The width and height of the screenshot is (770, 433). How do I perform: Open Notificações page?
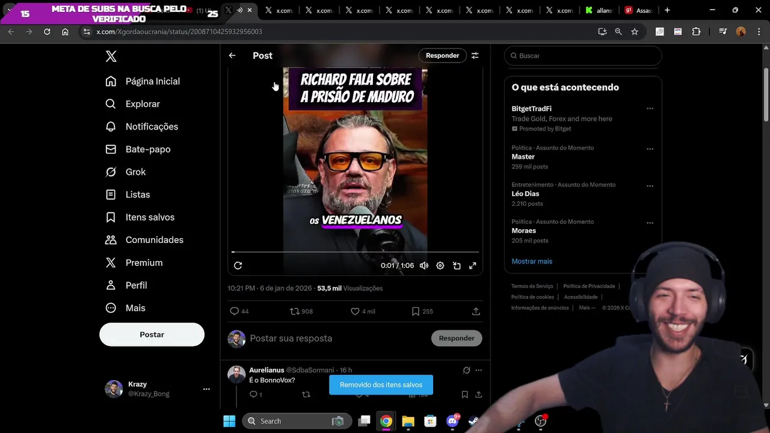click(x=142, y=126)
